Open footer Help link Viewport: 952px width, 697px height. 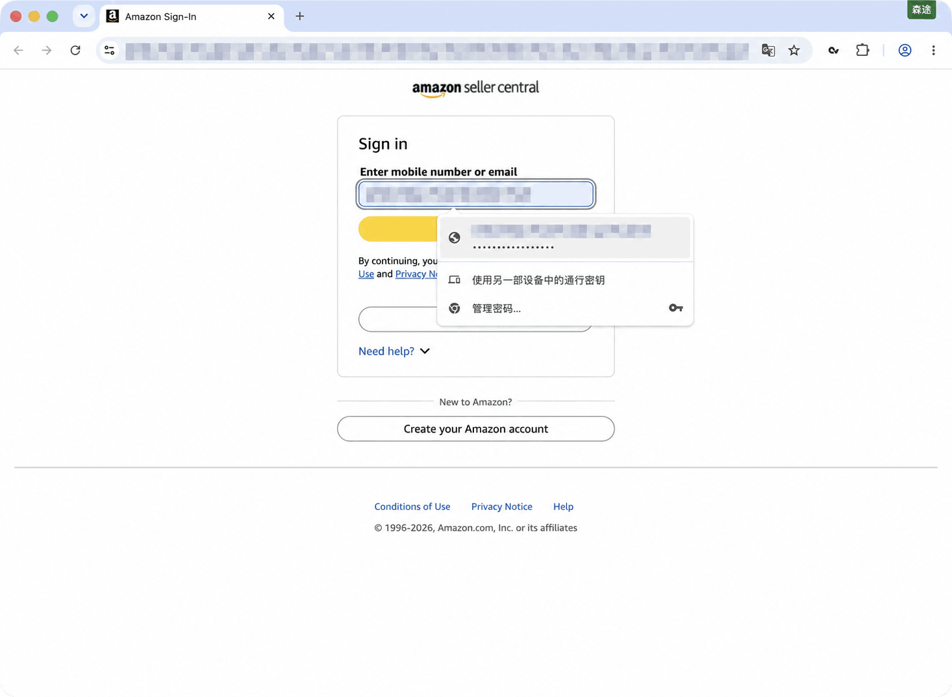click(x=563, y=507)
